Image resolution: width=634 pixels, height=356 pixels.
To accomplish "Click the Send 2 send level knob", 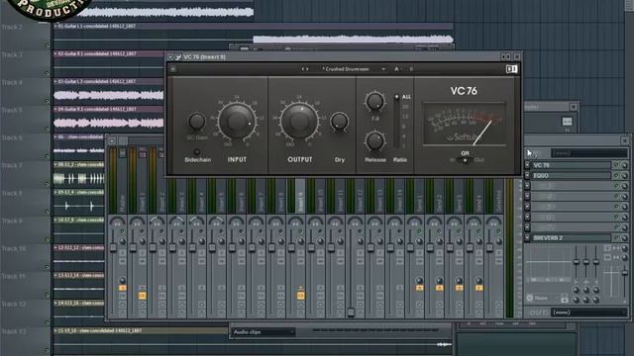I will click(439, 280).
